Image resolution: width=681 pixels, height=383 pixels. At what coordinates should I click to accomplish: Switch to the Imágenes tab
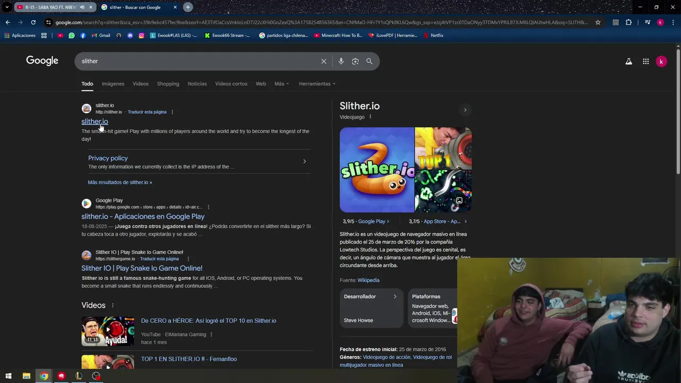tap(113, 84)
